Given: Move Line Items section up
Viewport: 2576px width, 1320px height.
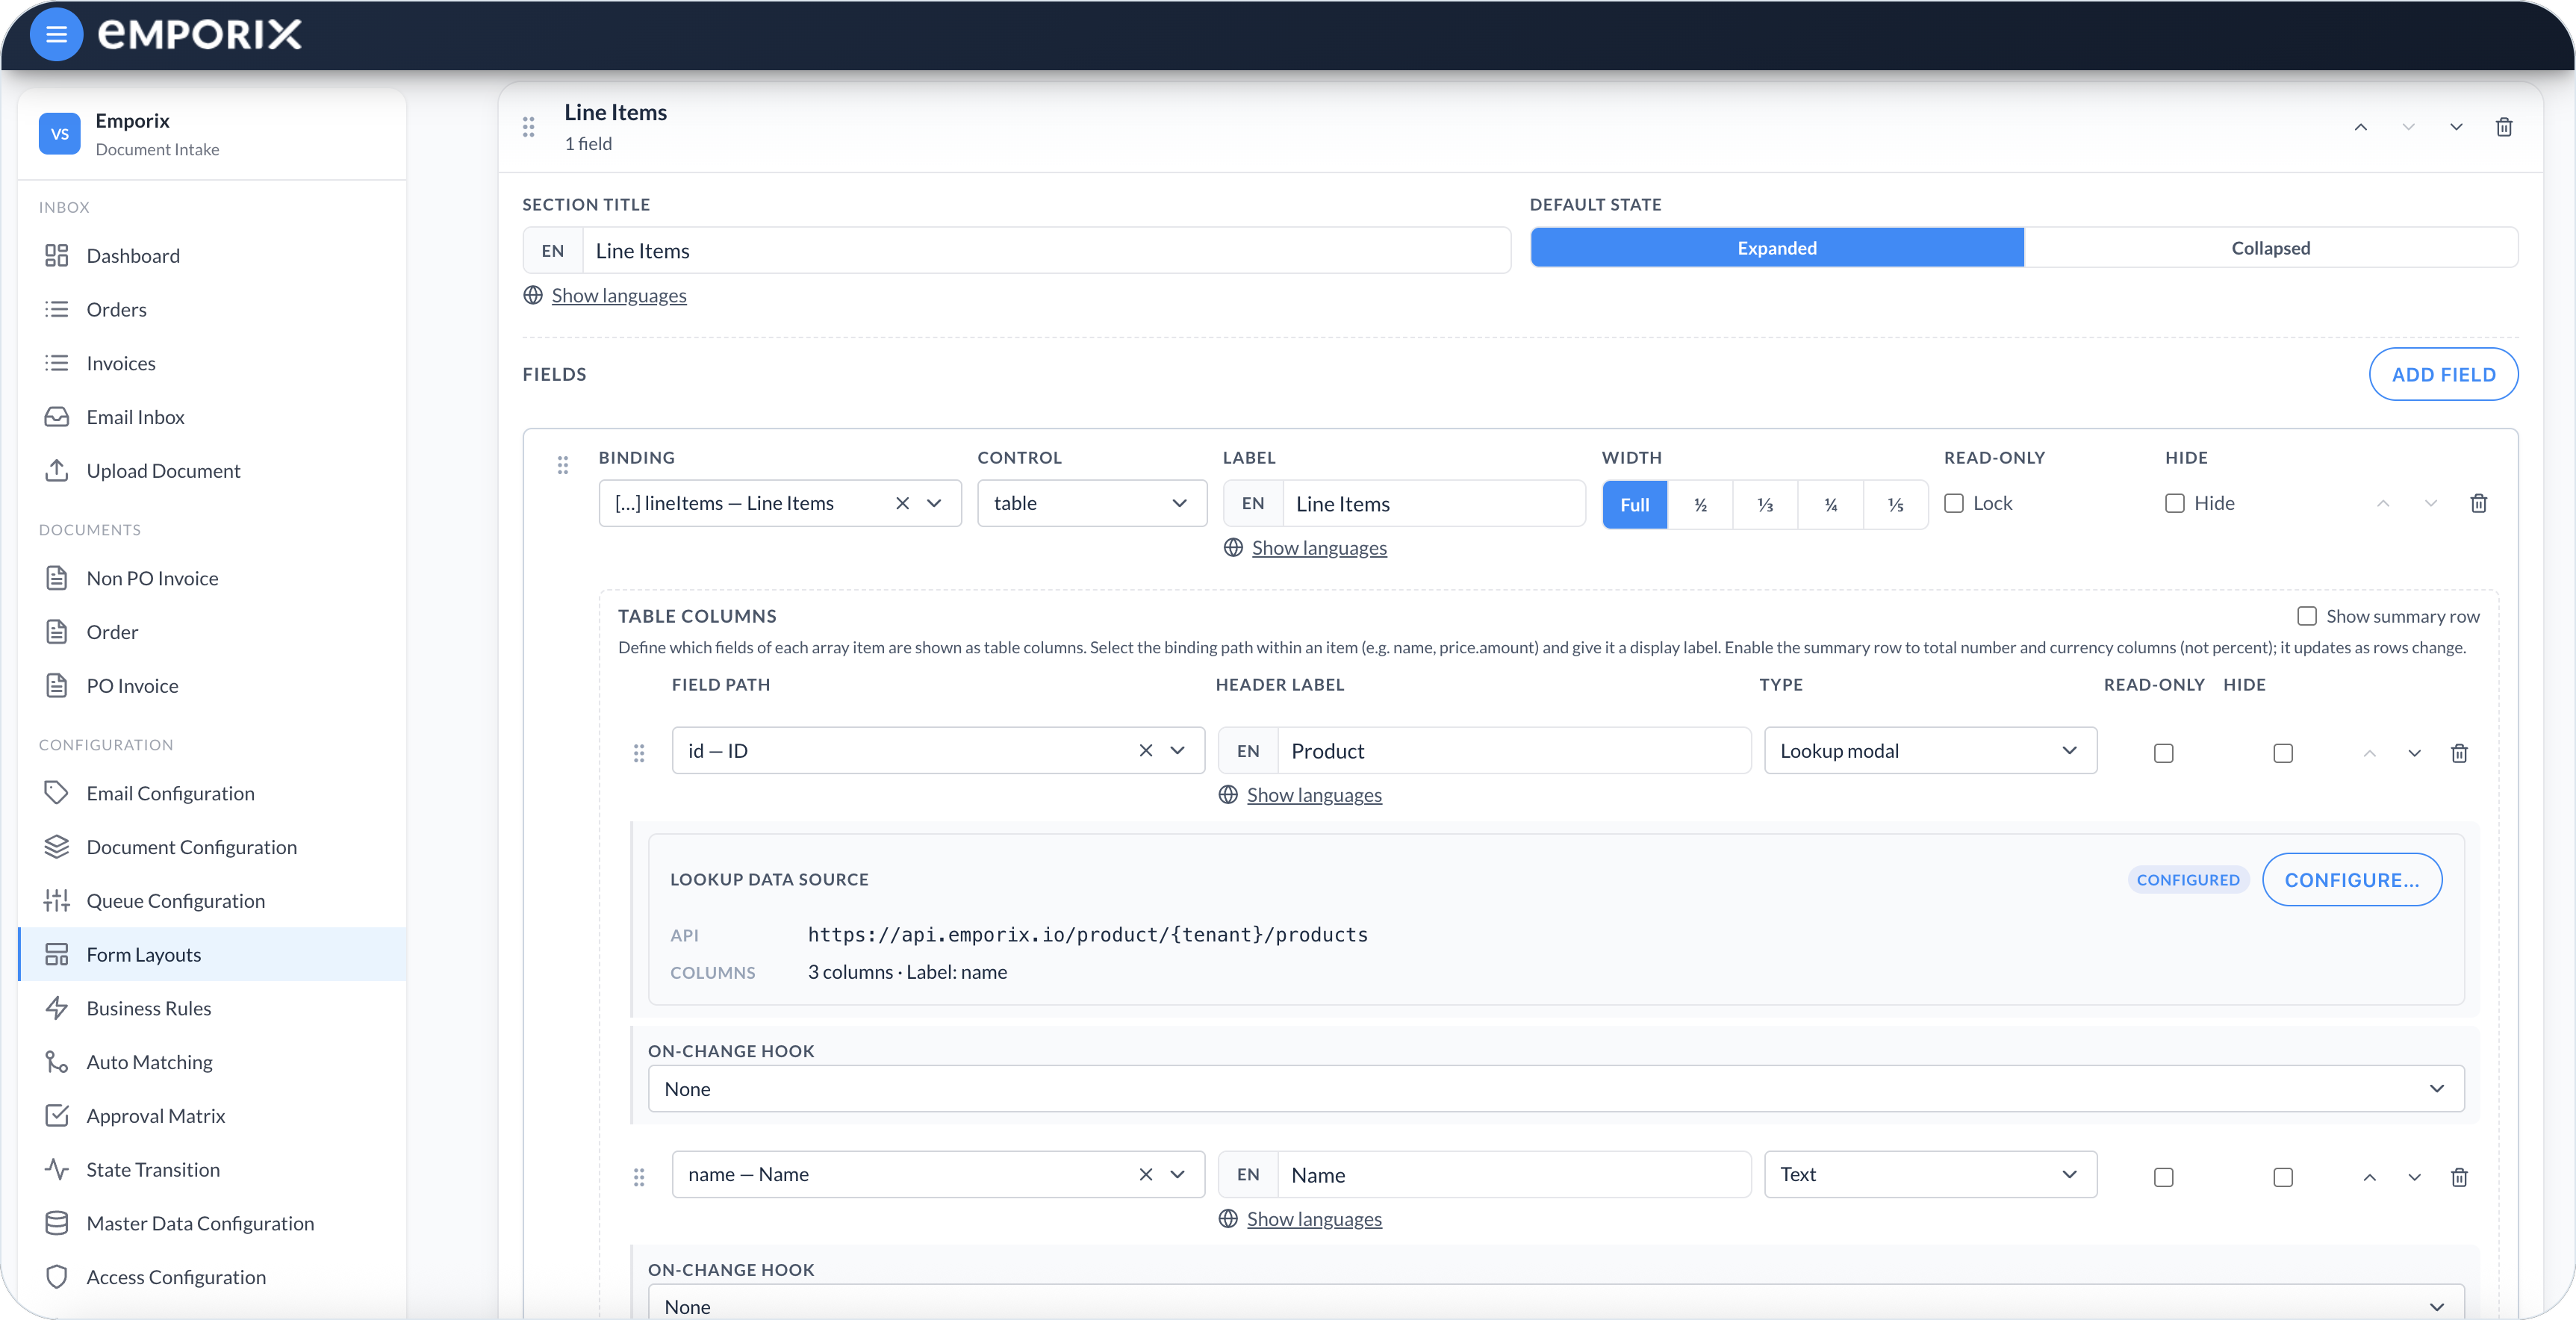Looking at the screenshot, I should (x=2360, y=127).
